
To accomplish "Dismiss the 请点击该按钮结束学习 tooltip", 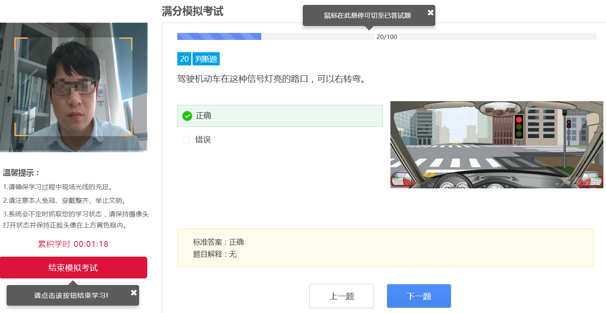I will 134,292.
